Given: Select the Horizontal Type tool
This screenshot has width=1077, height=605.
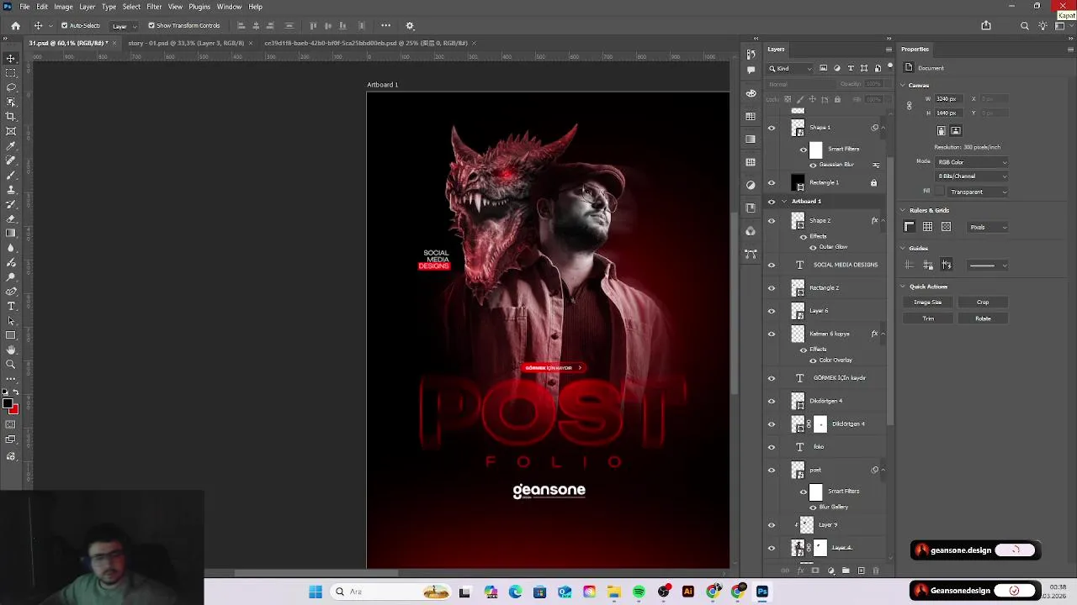Looking at the screenshot, I should (11, 306).
